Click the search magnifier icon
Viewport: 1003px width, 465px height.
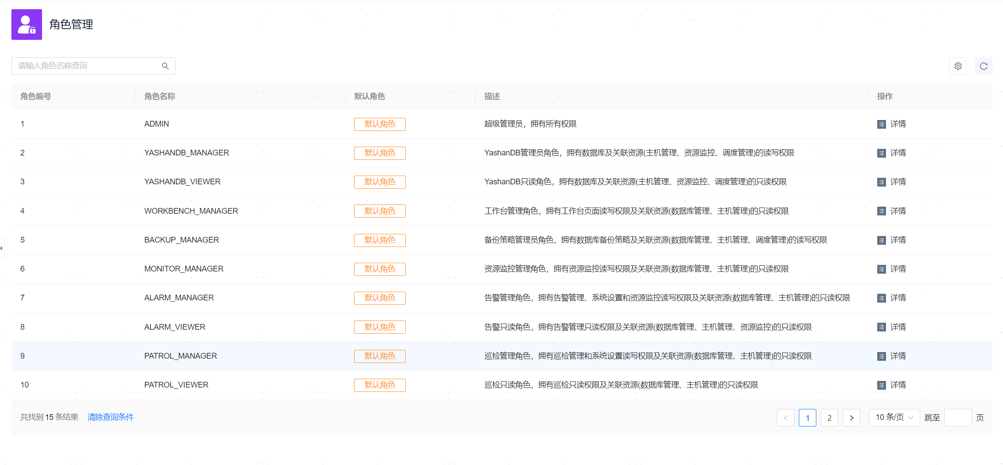point(165,66)
